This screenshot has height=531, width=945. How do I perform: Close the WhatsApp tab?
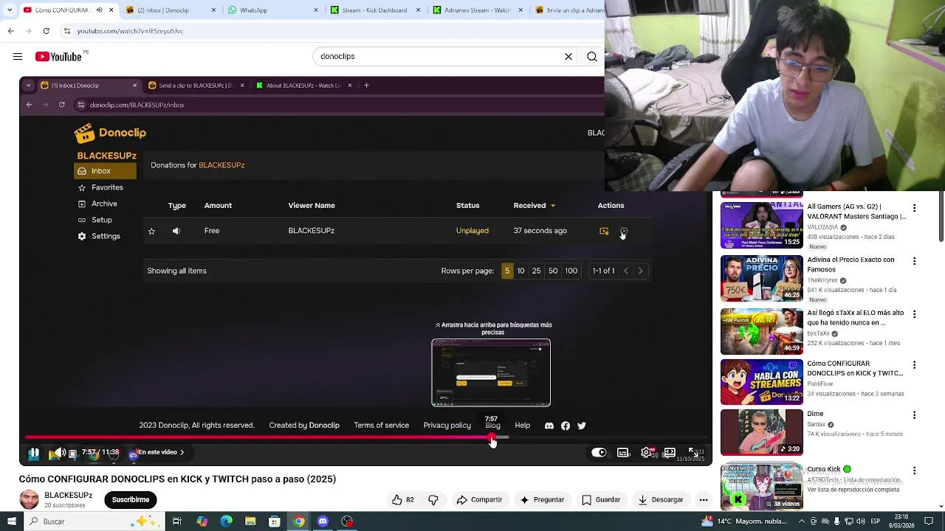(316, 10)
